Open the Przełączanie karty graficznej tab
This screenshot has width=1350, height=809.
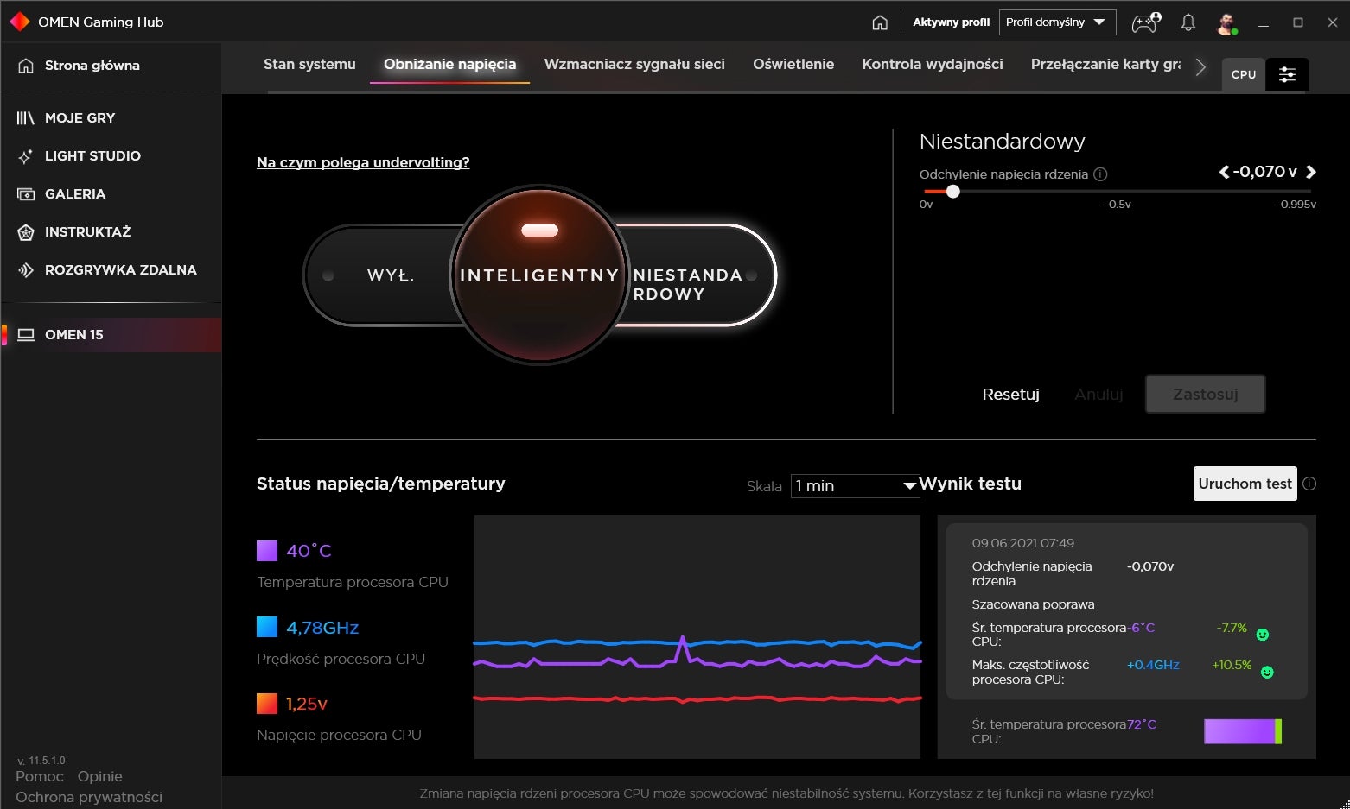(1105, 64)
